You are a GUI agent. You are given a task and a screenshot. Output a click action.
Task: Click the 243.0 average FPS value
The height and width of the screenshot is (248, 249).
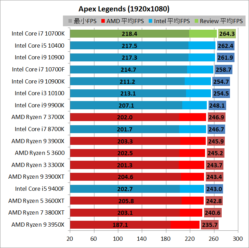pos(214,189)
